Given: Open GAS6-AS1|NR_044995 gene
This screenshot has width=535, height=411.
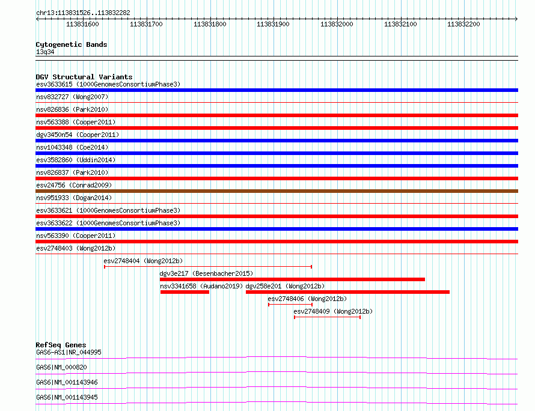Looking at the screenshot, I should [x=69, y=352].
